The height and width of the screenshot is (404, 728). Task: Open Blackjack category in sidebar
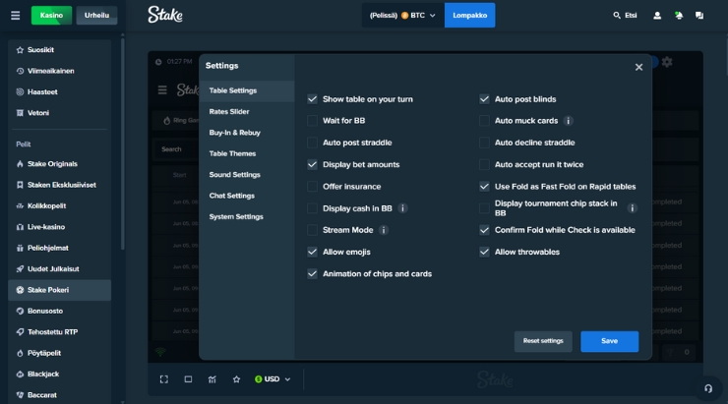click(x=59, y=374)
